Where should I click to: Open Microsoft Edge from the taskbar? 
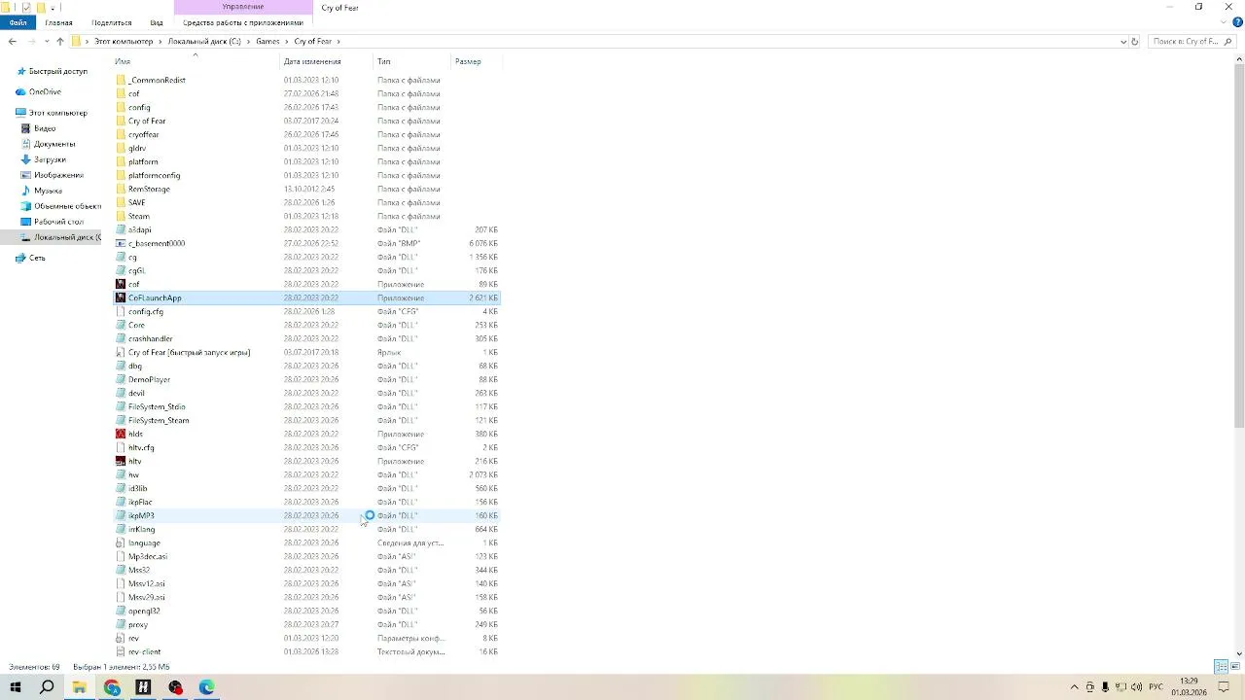(207, 687)
